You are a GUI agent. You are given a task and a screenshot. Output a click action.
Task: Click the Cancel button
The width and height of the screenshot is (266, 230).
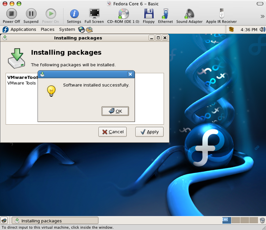[x=112, y=132]
